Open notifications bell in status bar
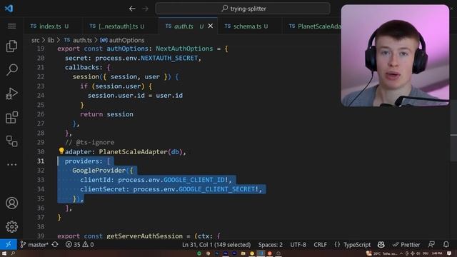 (x=446, y=244)
